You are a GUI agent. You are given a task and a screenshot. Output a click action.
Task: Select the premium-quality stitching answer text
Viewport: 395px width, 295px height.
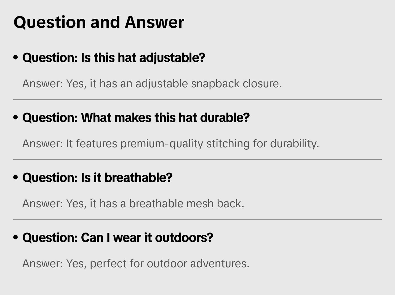tap(170, 144)
